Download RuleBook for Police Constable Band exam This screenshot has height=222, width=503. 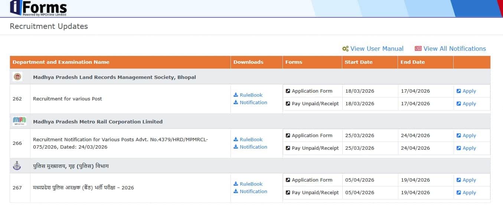coord(251,184)
